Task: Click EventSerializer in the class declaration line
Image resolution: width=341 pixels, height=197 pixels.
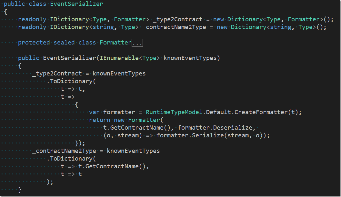Action: coord(76,4)
